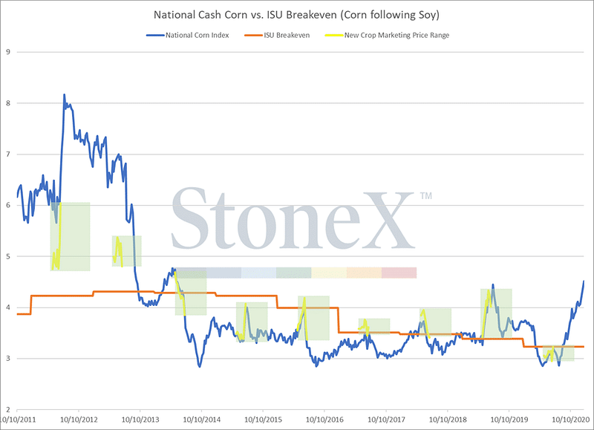Click x-axis date 10/10/2018

448,420
